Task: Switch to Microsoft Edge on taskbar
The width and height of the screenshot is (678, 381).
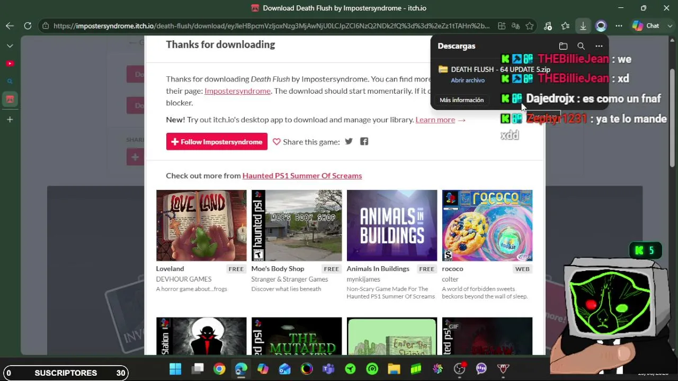Action: click(241, 368)
